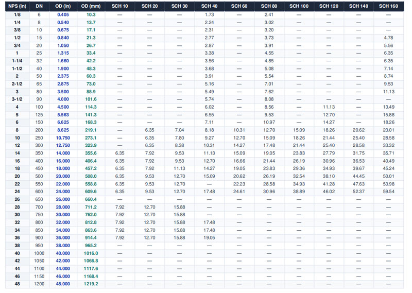Screen dimensions: 412x293
Task: Select the SCH 120 column header
Action: tap(329, 6)
